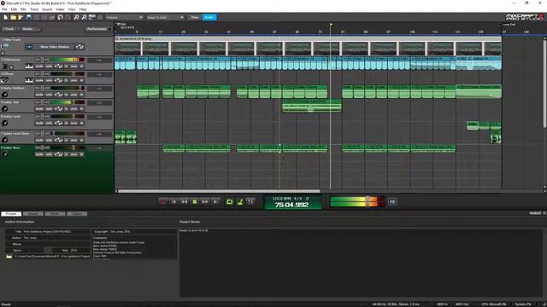
Task: Arm Guitar Bass track 8 for recording
Action: 74,154
